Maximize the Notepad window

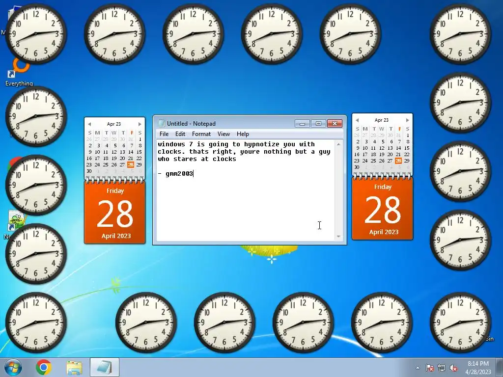click(x=318, y=123)
